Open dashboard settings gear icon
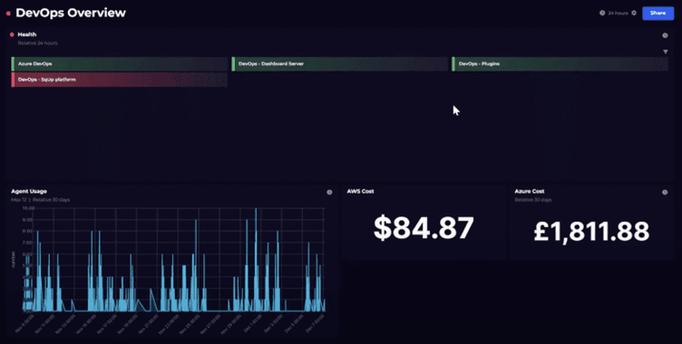The image size is (682, 344). [x=634, y=13]
